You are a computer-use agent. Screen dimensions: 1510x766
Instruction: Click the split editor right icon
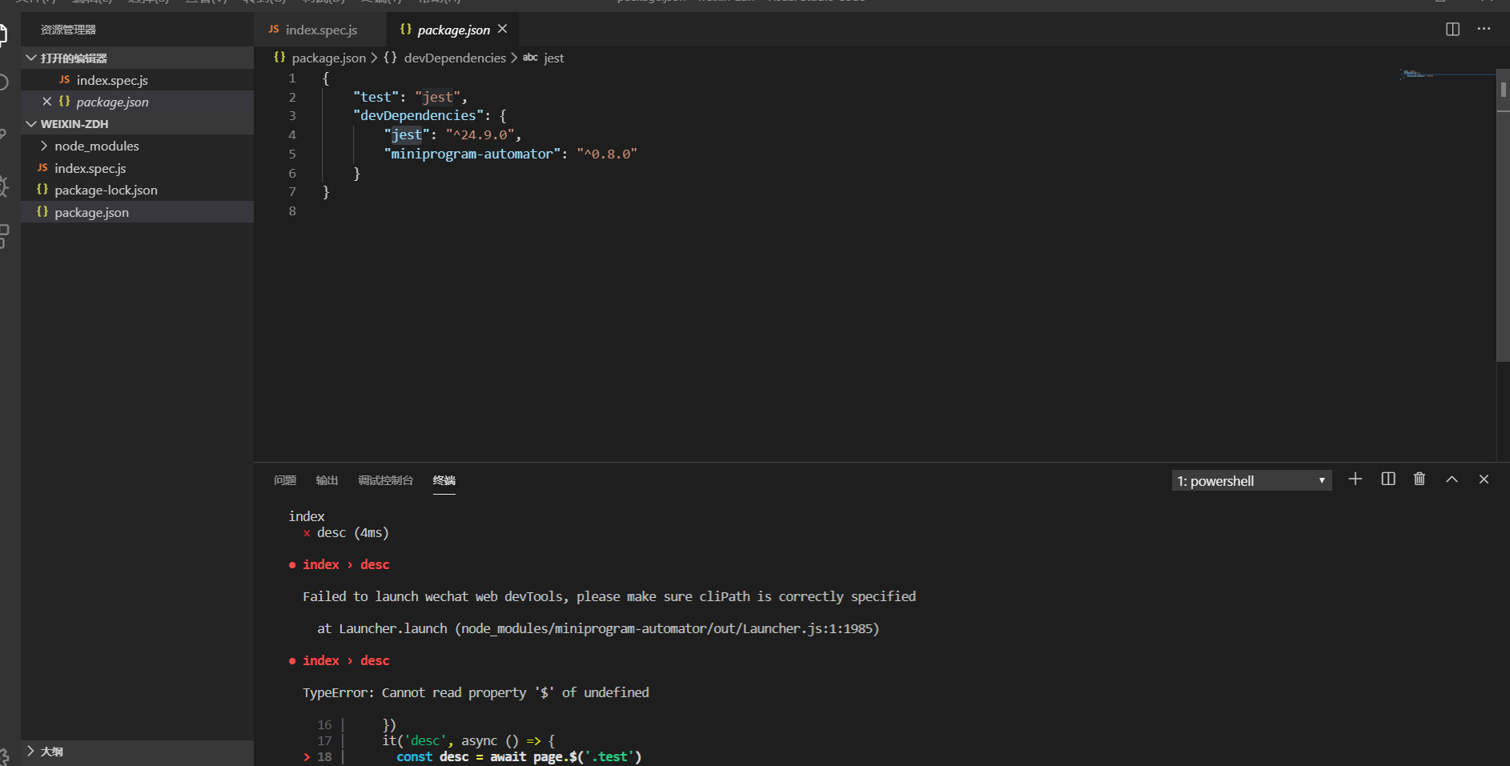(x=1452, y=30)
